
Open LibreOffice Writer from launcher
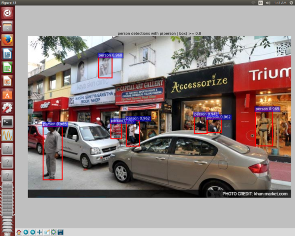coord(7,54)
